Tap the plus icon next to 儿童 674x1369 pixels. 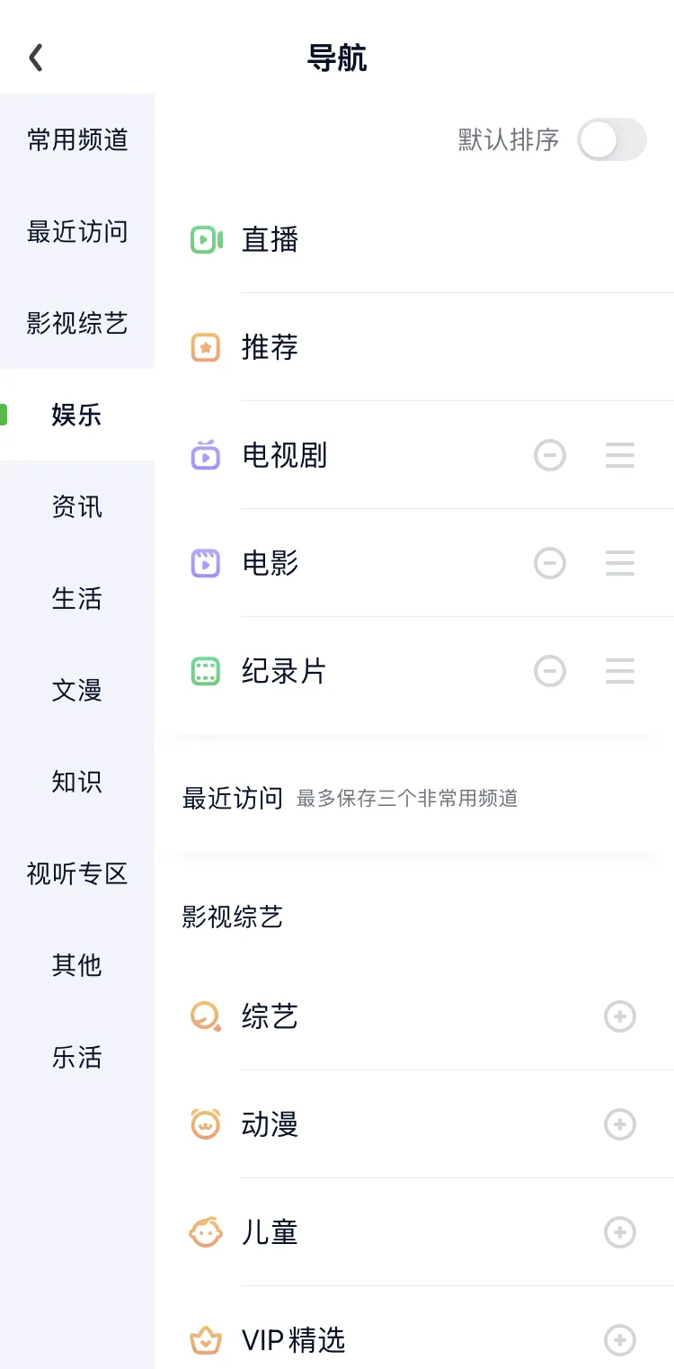(619, 1232)
